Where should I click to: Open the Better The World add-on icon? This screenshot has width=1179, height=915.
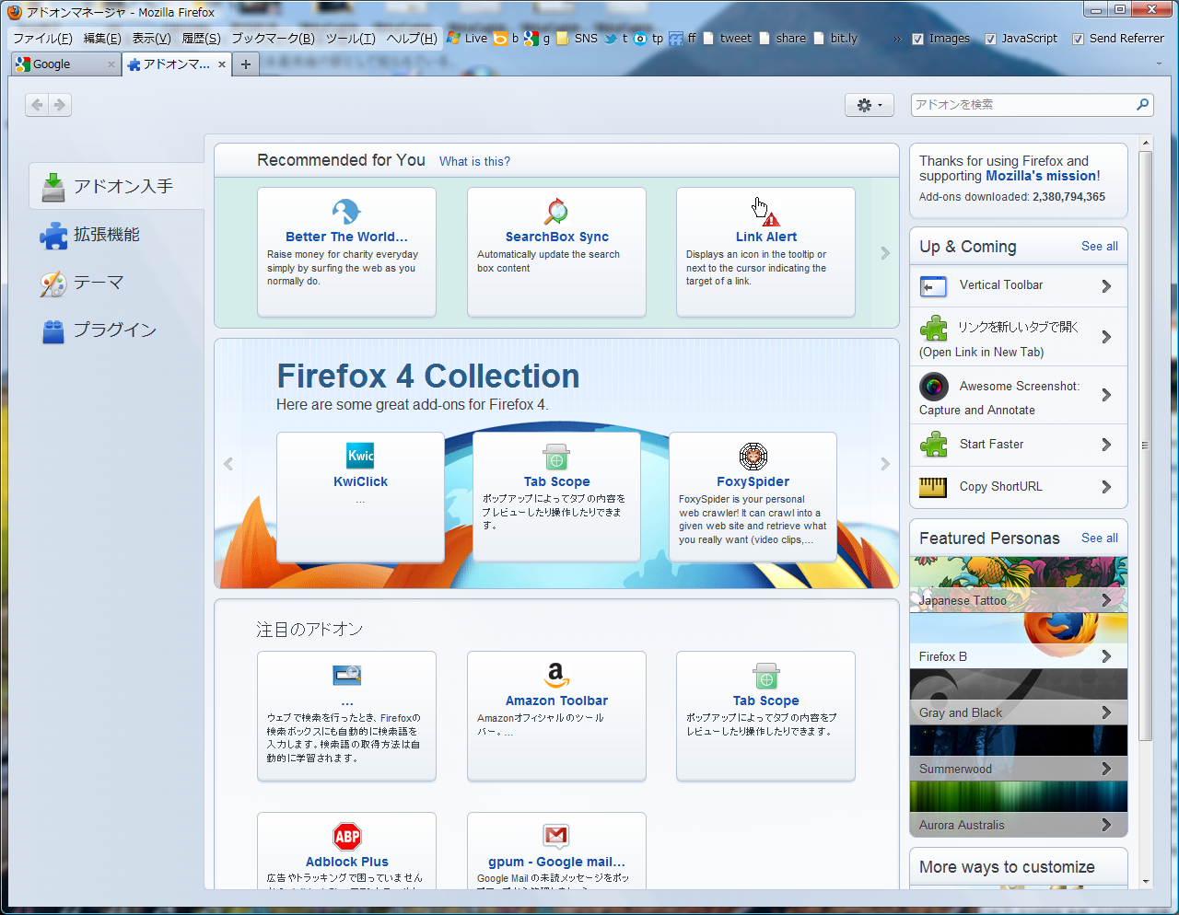[346, 212]
